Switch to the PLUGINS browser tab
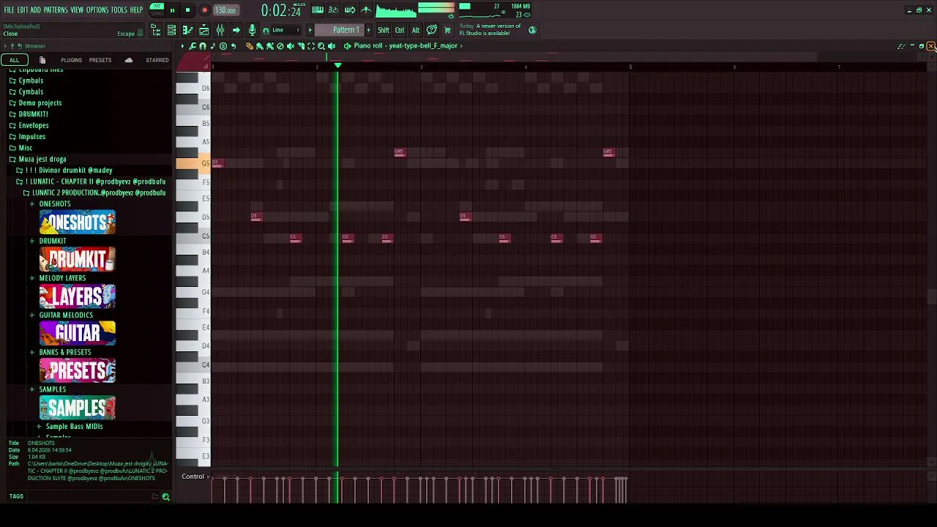937x527 pixels. (x=71, y=60)
